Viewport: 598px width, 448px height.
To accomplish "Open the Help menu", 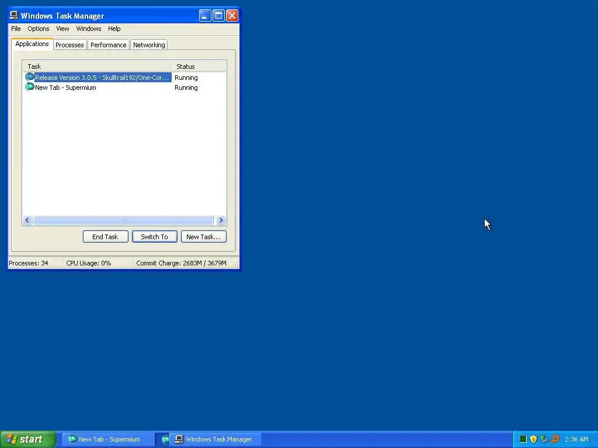I will (x=114, y=29).
